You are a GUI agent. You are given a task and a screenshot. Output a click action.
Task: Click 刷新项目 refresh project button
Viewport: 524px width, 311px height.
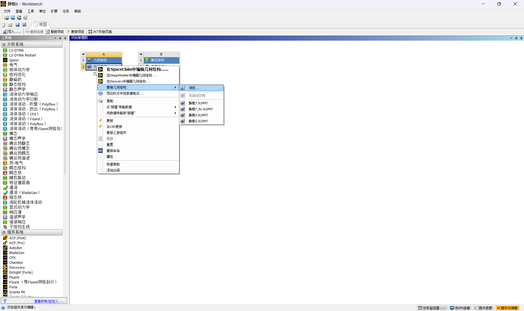point(55,32)
